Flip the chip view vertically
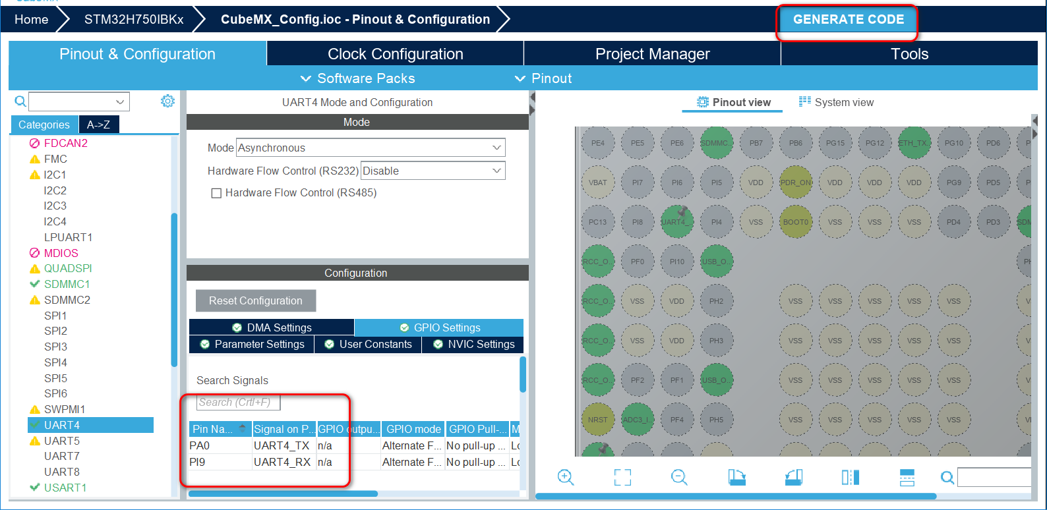1047x510 pixels. [907, 477]
